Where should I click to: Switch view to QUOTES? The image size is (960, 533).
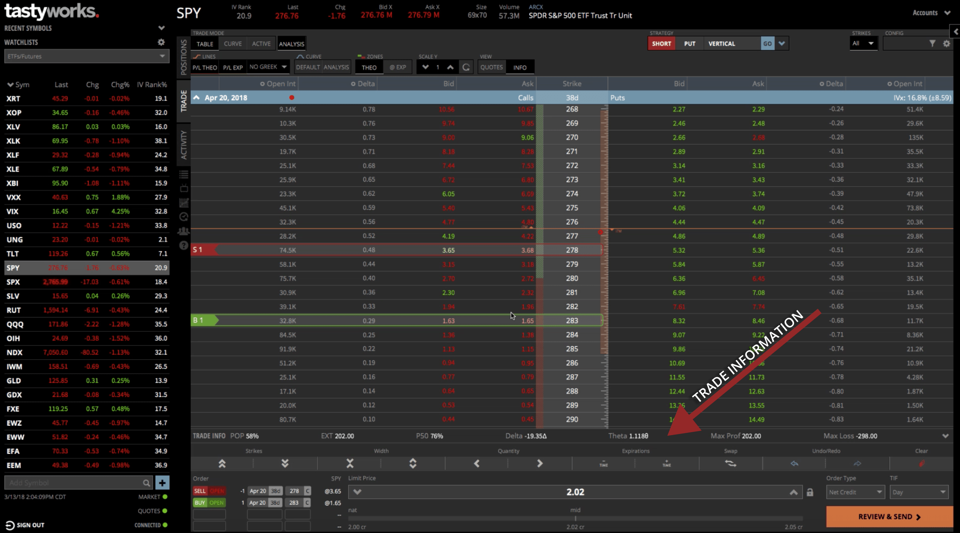492,67
